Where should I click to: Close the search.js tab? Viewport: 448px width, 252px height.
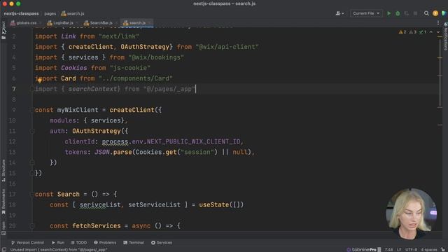149,23
